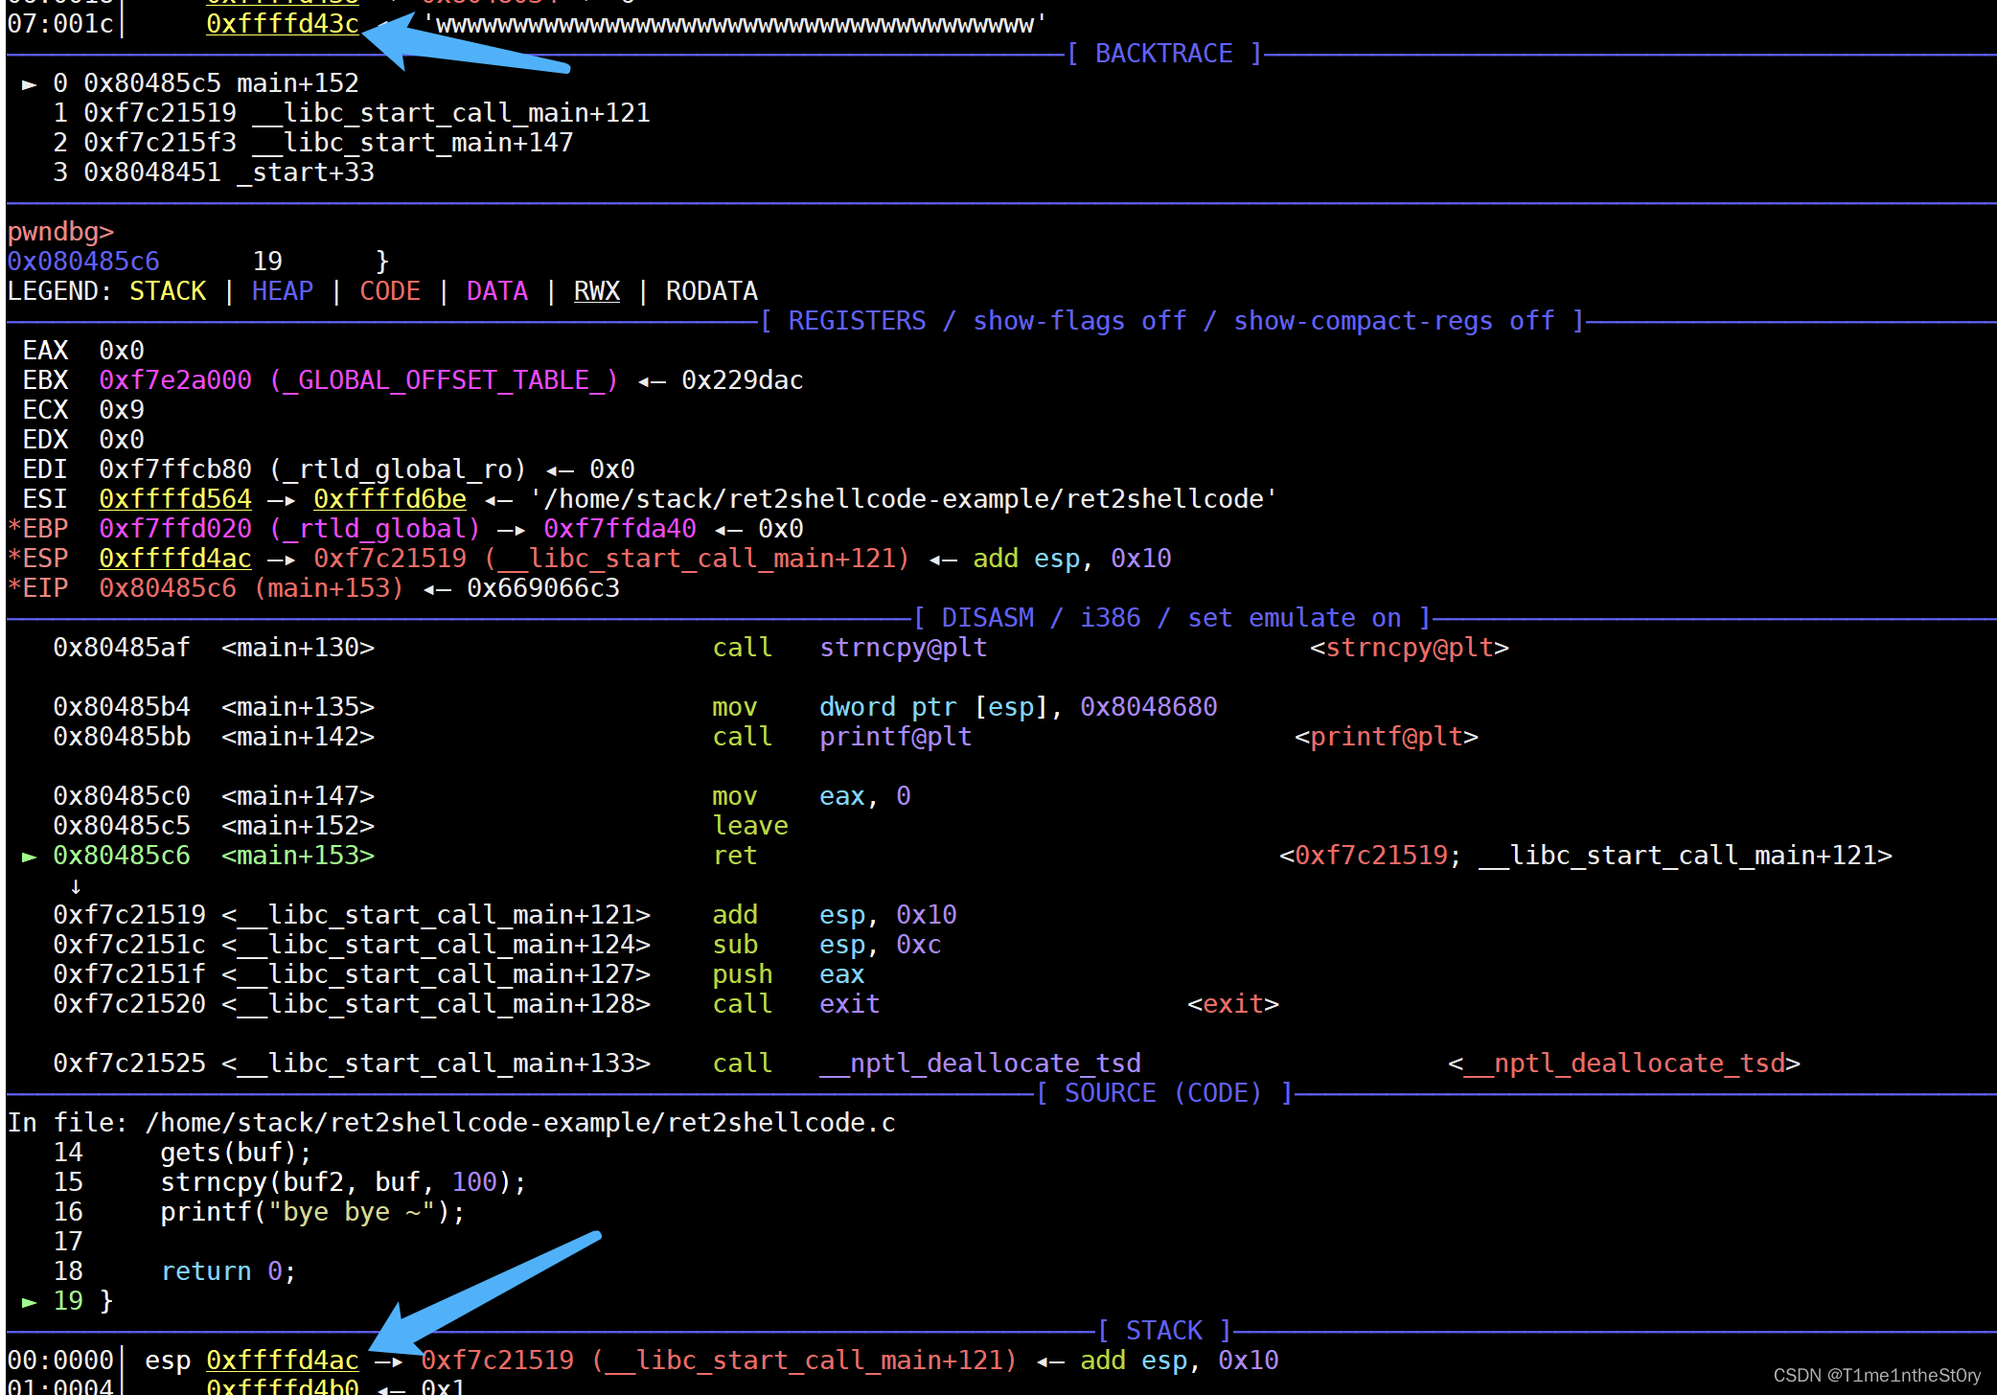Click the exit call target

pyautogui.click(x=1231, y=1003)
